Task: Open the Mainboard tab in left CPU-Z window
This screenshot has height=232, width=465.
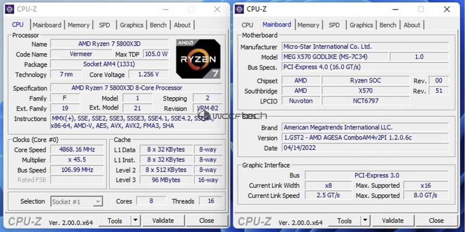Action: [x=47, y=25]
